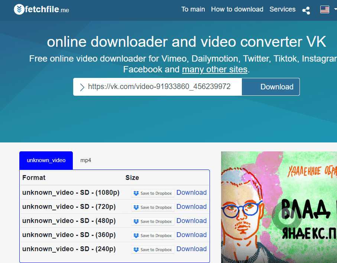Image resolution: width=337 pixels, height=263 pixels.
Task: Click Save to Dropbox for 720p
Action: (153, 207)
